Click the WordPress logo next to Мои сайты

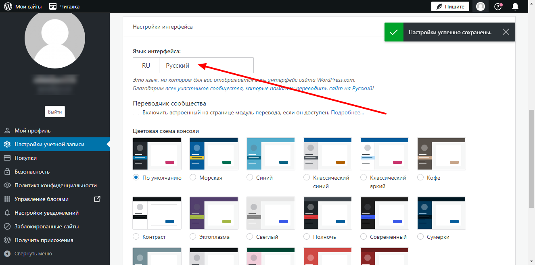point(8,6)
